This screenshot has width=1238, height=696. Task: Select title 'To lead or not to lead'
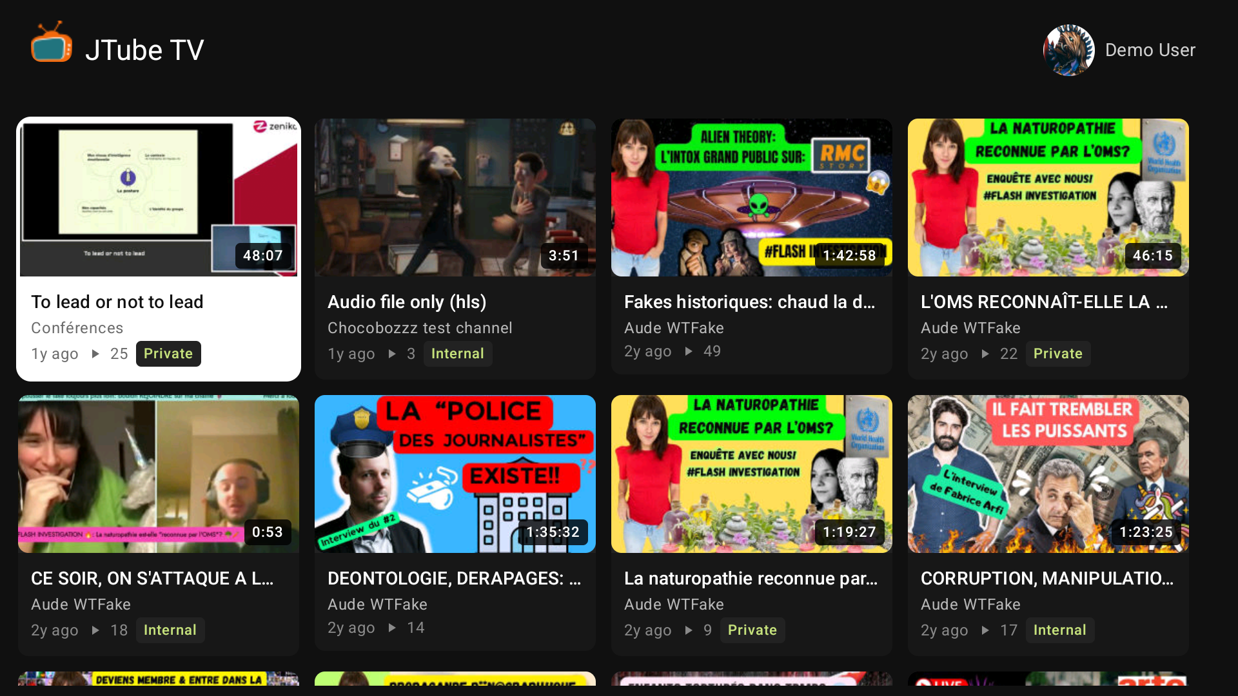coord(117,302)
